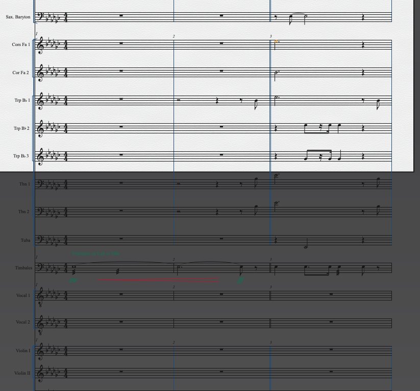Click the green pp dynamic under Timbales
Image resolution: width=420 pixels, height=391 pixels.
pyautogui.click(x=73, y=281)
